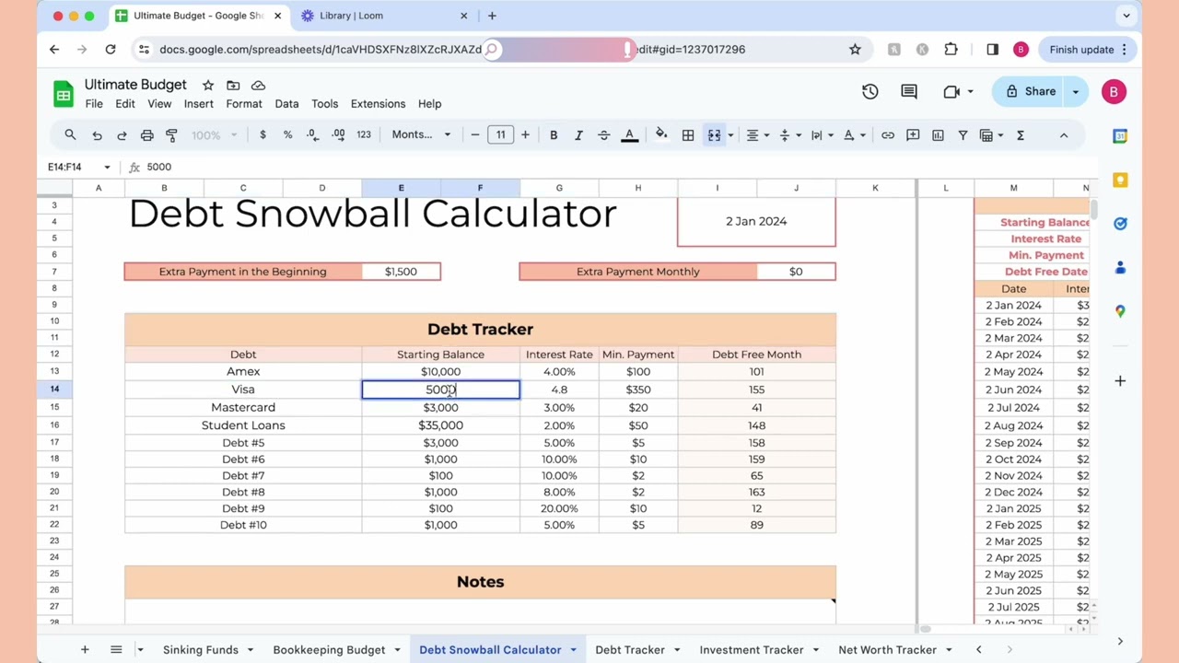This screenshot has height=663, width=1179.
Task: Open the Extensions menu
Action: [378, 104]
